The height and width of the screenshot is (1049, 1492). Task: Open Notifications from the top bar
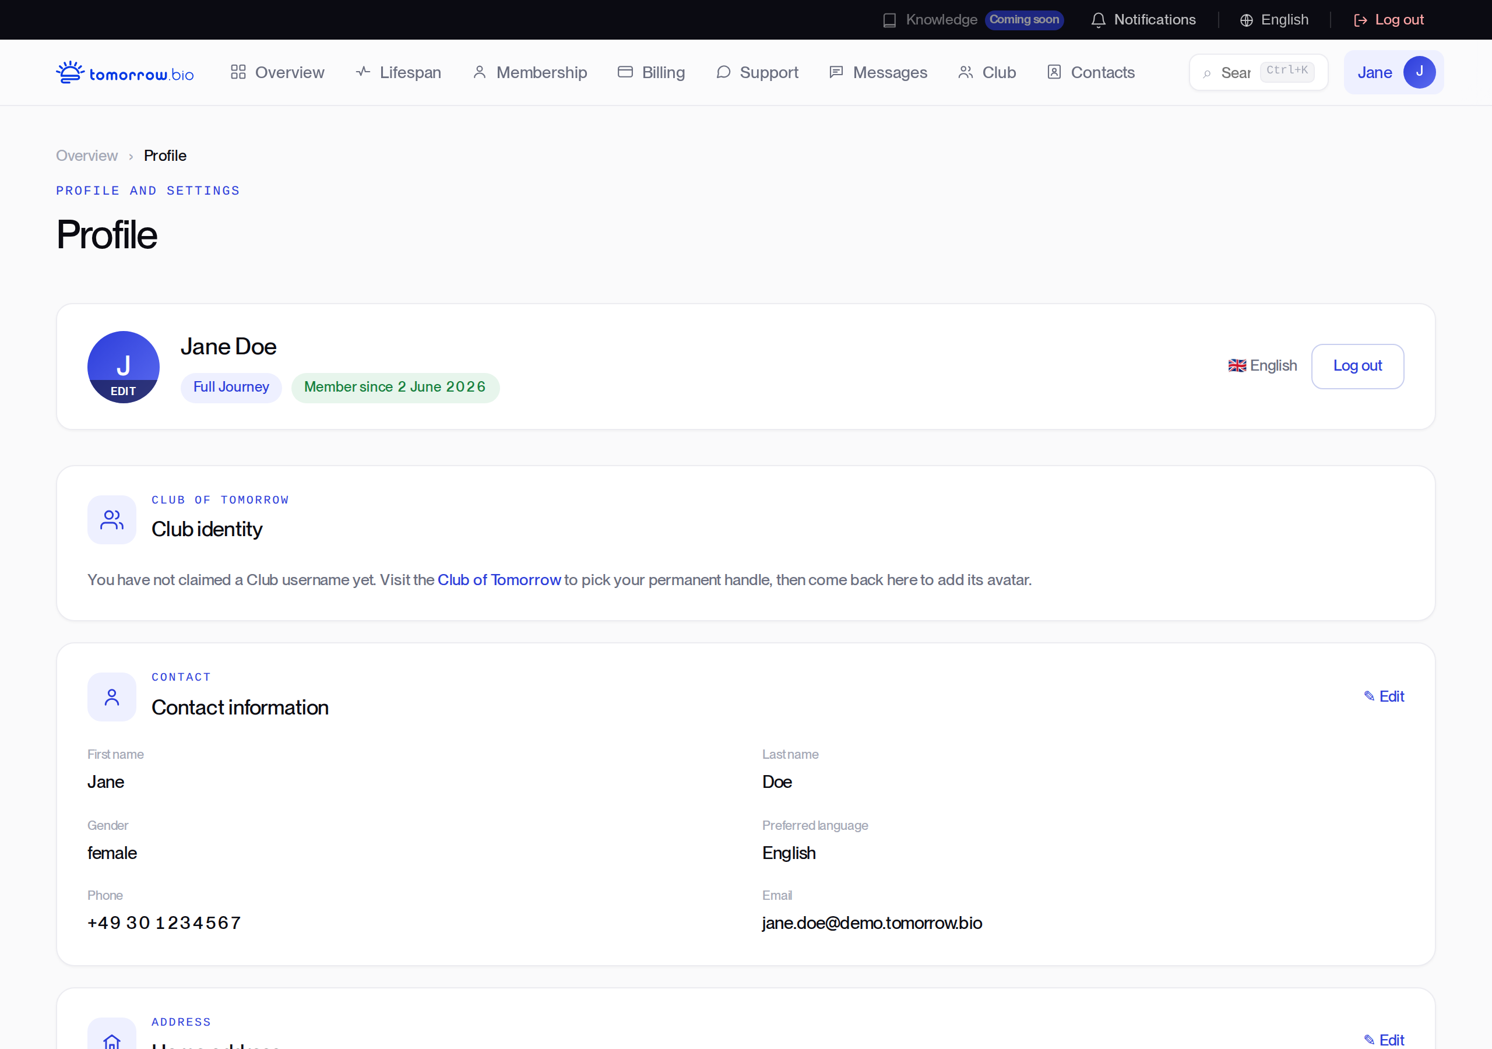(1143, 20)
